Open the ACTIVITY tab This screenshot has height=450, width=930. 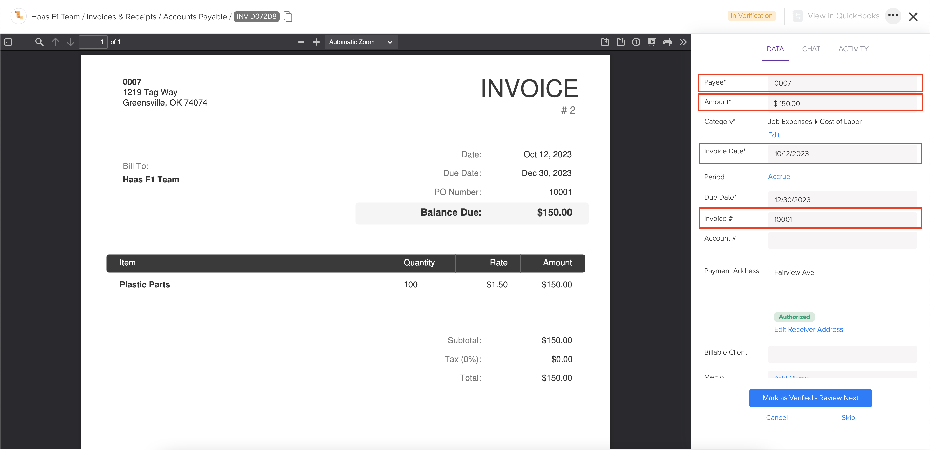[x=853, y=49]
